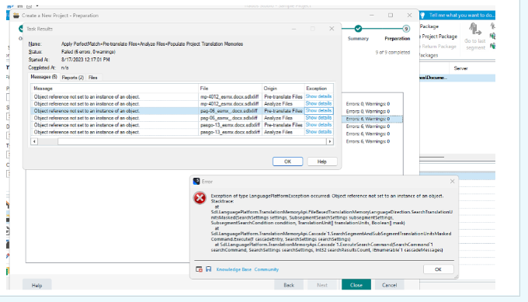Switch to the Files tab

[93, 78]
